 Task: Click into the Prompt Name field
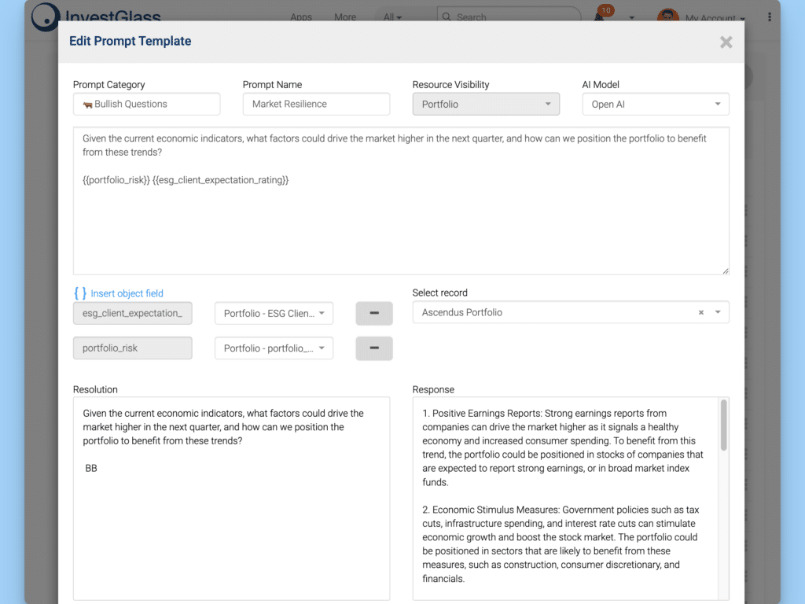click(x=316, y=104)
